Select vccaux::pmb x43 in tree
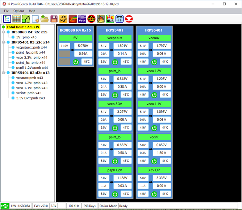Screen dimensions: 242x210 (x=29, y=78)
